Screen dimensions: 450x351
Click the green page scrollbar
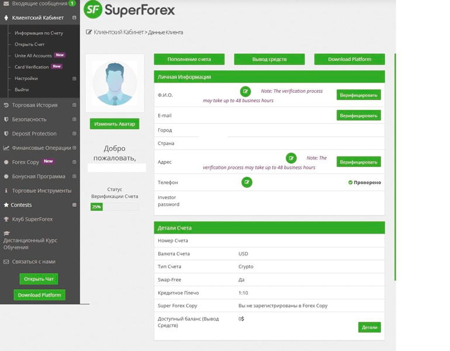point(395,167)
